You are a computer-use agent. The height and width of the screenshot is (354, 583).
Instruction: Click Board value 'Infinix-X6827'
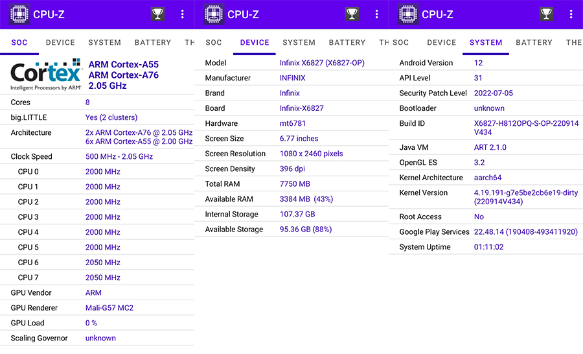coord(301,108)
